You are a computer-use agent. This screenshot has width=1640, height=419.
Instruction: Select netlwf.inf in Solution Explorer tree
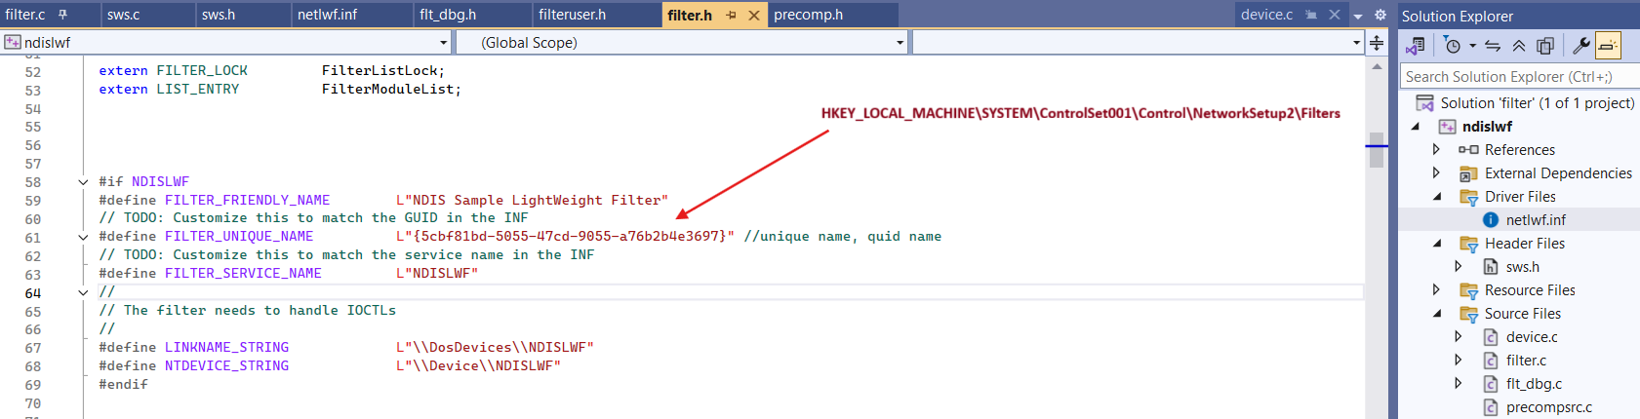[1536, 219]
